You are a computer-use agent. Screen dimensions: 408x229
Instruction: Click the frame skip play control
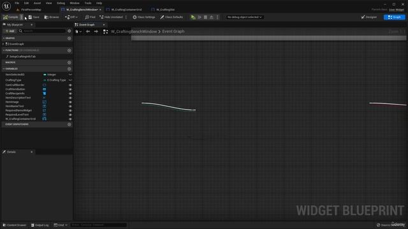click(x=200, y=17)
